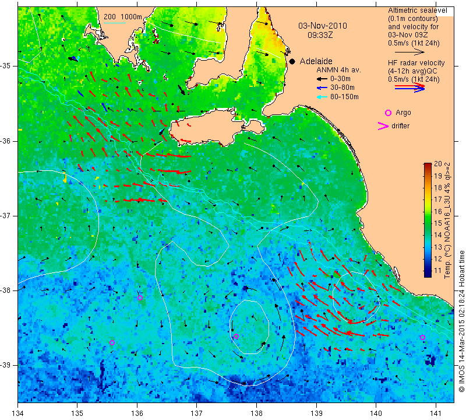This screenshot has height=420, width=466.
Task: Click the 'Argo' legend label
Action: tap(403, 113)
